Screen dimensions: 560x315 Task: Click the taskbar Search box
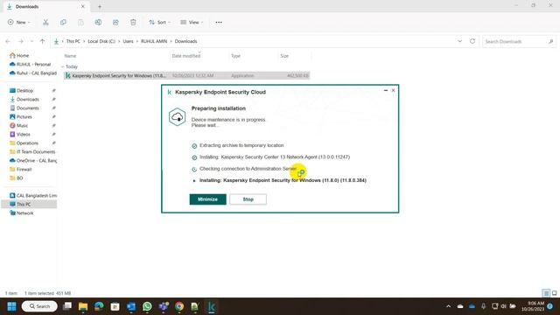pyautogui.click(x=39, y=306)
